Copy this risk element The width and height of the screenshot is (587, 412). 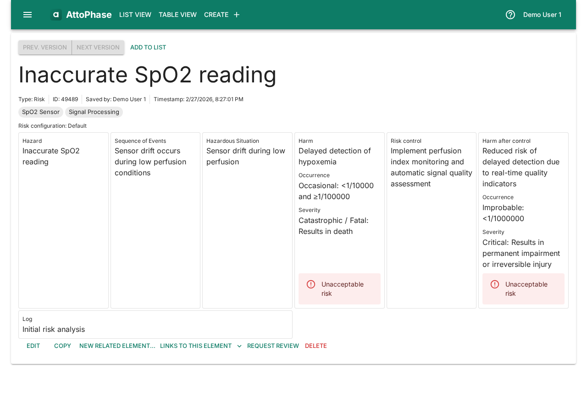tap(62, 346)
